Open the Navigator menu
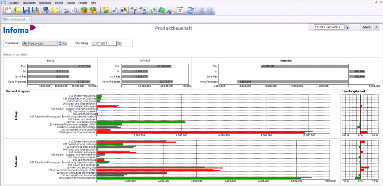This screenshot has height=186, width=383. pyautogui.click(x=13, y=3)
